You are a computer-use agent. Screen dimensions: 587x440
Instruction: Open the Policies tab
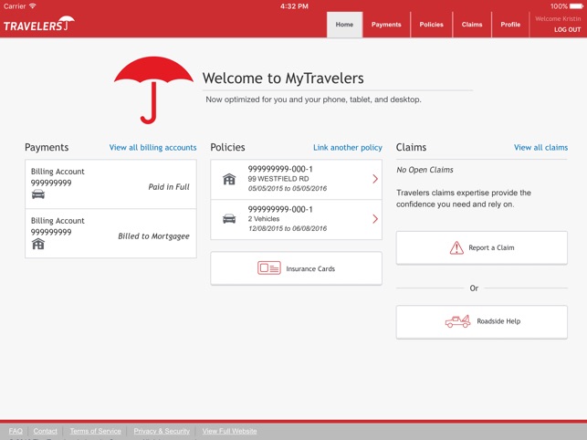(x=431, y=25)
